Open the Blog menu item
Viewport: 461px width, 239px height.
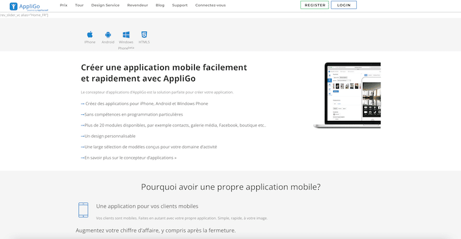pos(160,5)
